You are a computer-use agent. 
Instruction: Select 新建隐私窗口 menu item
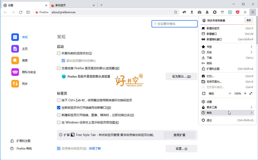(227, 39)
